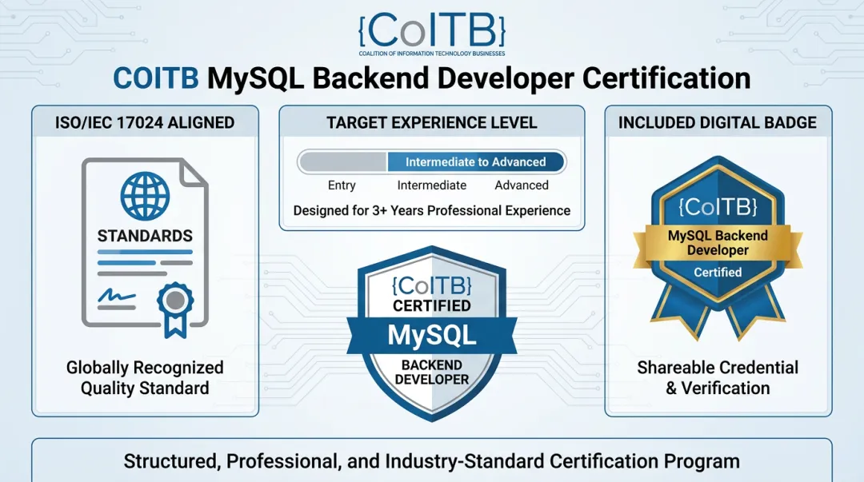864x482 pixels.
Task: Click the CoITB Certified MySQL shield badge
Action: [x=431, y=334]
